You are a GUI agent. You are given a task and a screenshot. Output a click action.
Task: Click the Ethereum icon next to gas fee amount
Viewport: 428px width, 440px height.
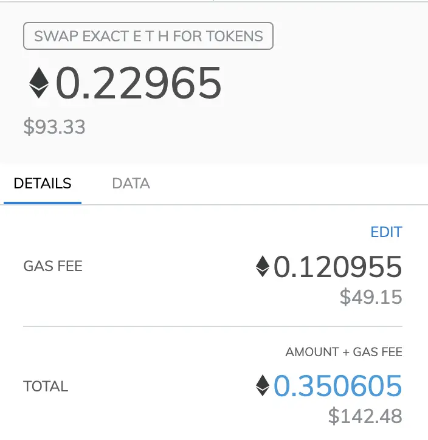point(263,266)
